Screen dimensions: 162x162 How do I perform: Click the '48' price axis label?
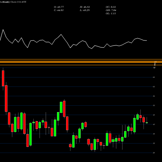154,115
